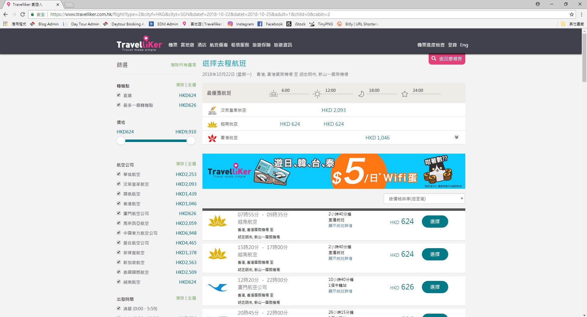Viewport: 587px width, 317px height.
Task: Bookmark this page with star icon
Action: (x=571, y=14)
